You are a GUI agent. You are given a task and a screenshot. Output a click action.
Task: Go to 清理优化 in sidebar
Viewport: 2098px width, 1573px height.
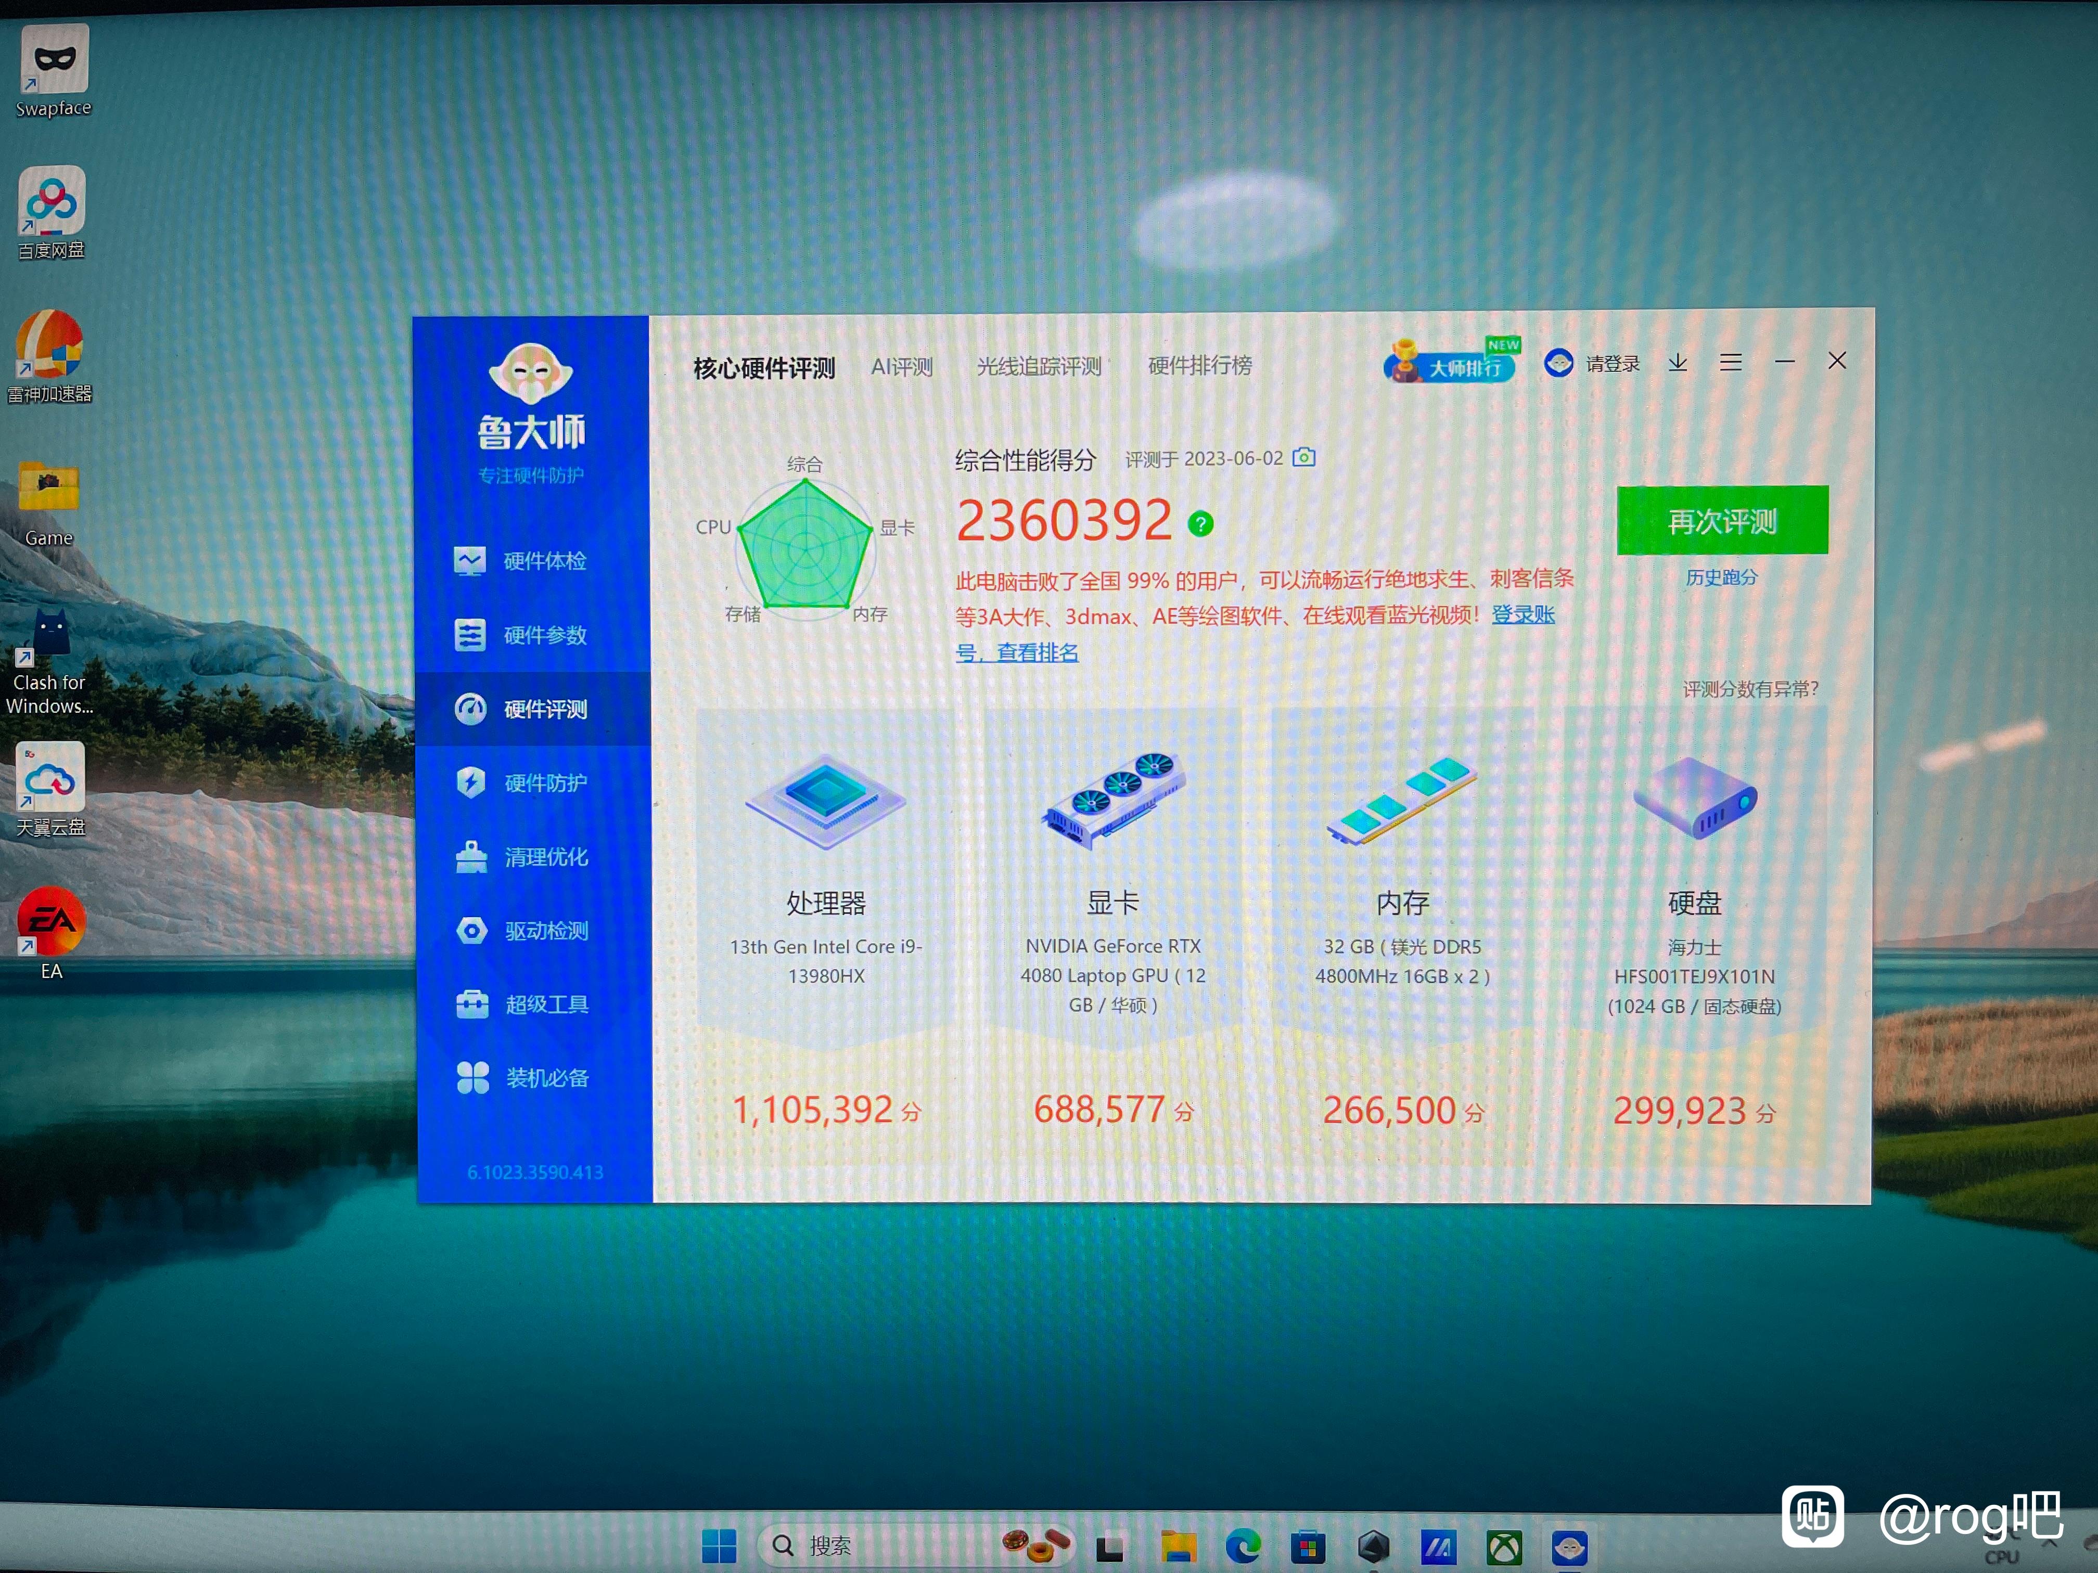tap(533, 856)
